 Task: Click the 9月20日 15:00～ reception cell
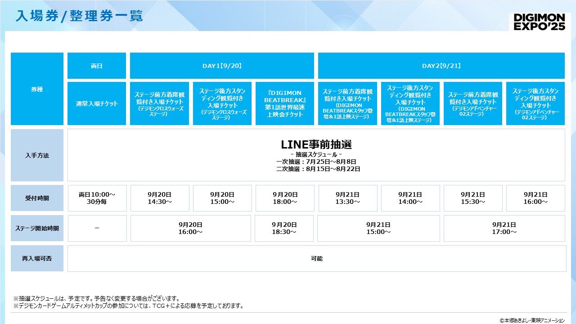(222, 198)
